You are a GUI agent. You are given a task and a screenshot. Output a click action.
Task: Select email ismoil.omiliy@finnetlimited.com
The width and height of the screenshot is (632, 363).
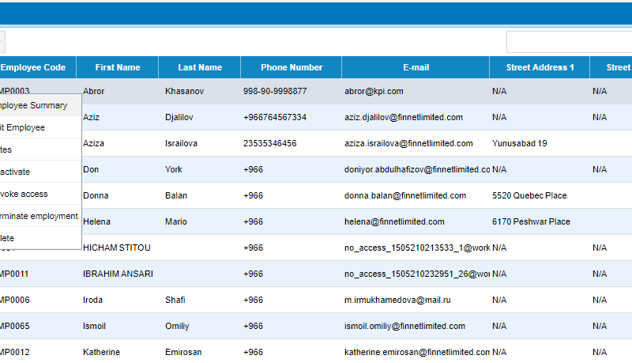pos(404,326)
